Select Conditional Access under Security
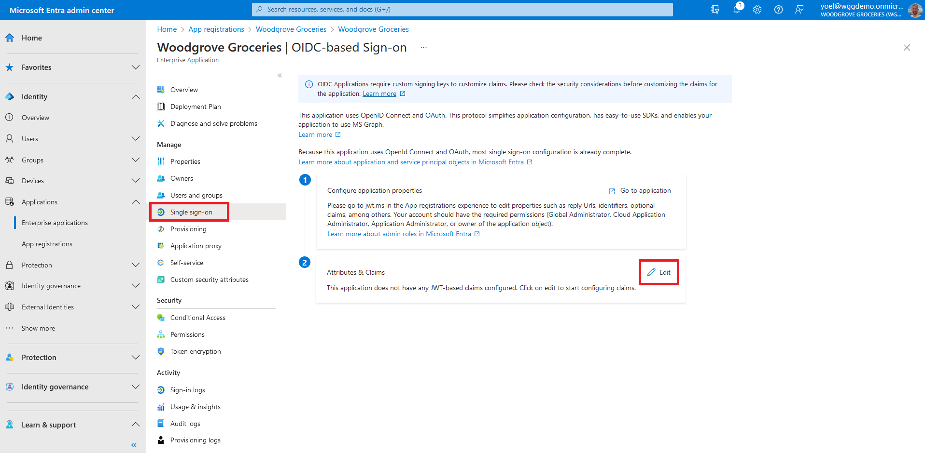 click(197, 318)
